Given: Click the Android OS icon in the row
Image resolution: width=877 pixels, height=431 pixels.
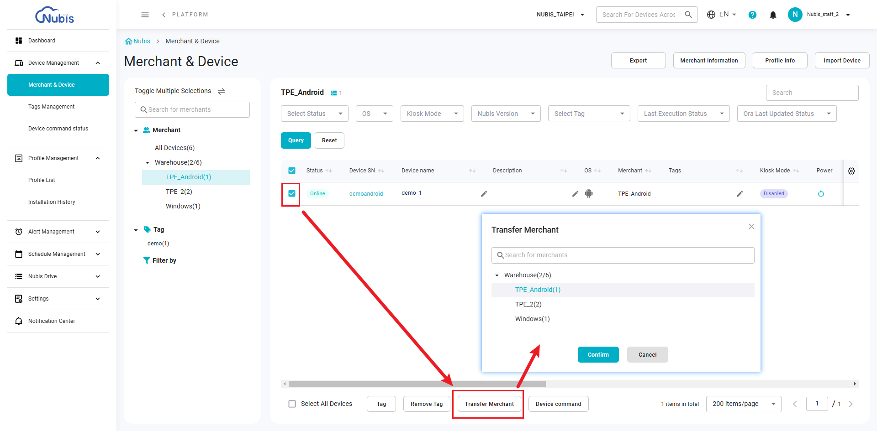Looking at the screenshot, I should (589, 193).
